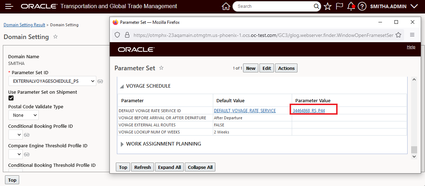Collapse the Voyage Schedule section

(122, 86)
